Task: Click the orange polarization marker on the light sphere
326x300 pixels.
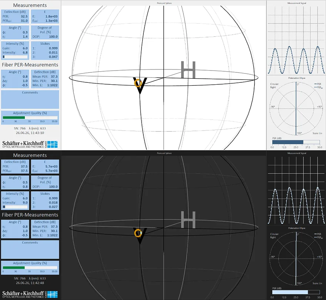Action: (x=138, y=83)
